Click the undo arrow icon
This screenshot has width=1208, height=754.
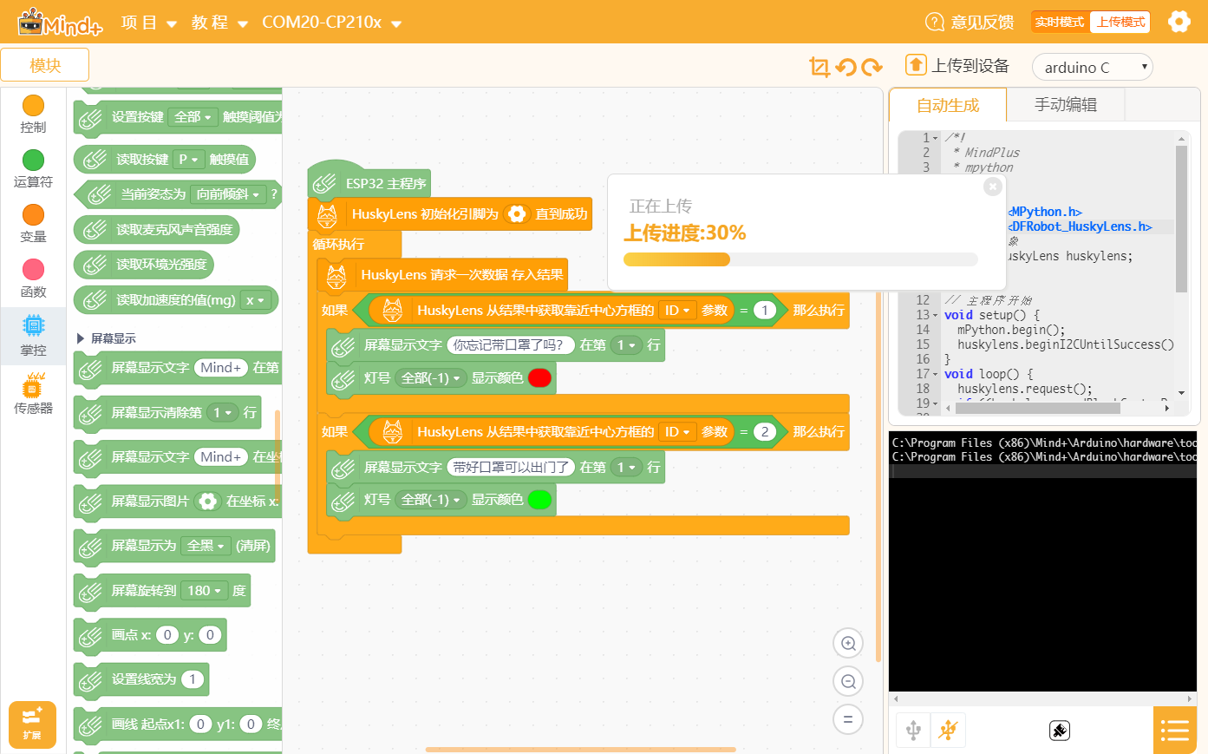846,67
